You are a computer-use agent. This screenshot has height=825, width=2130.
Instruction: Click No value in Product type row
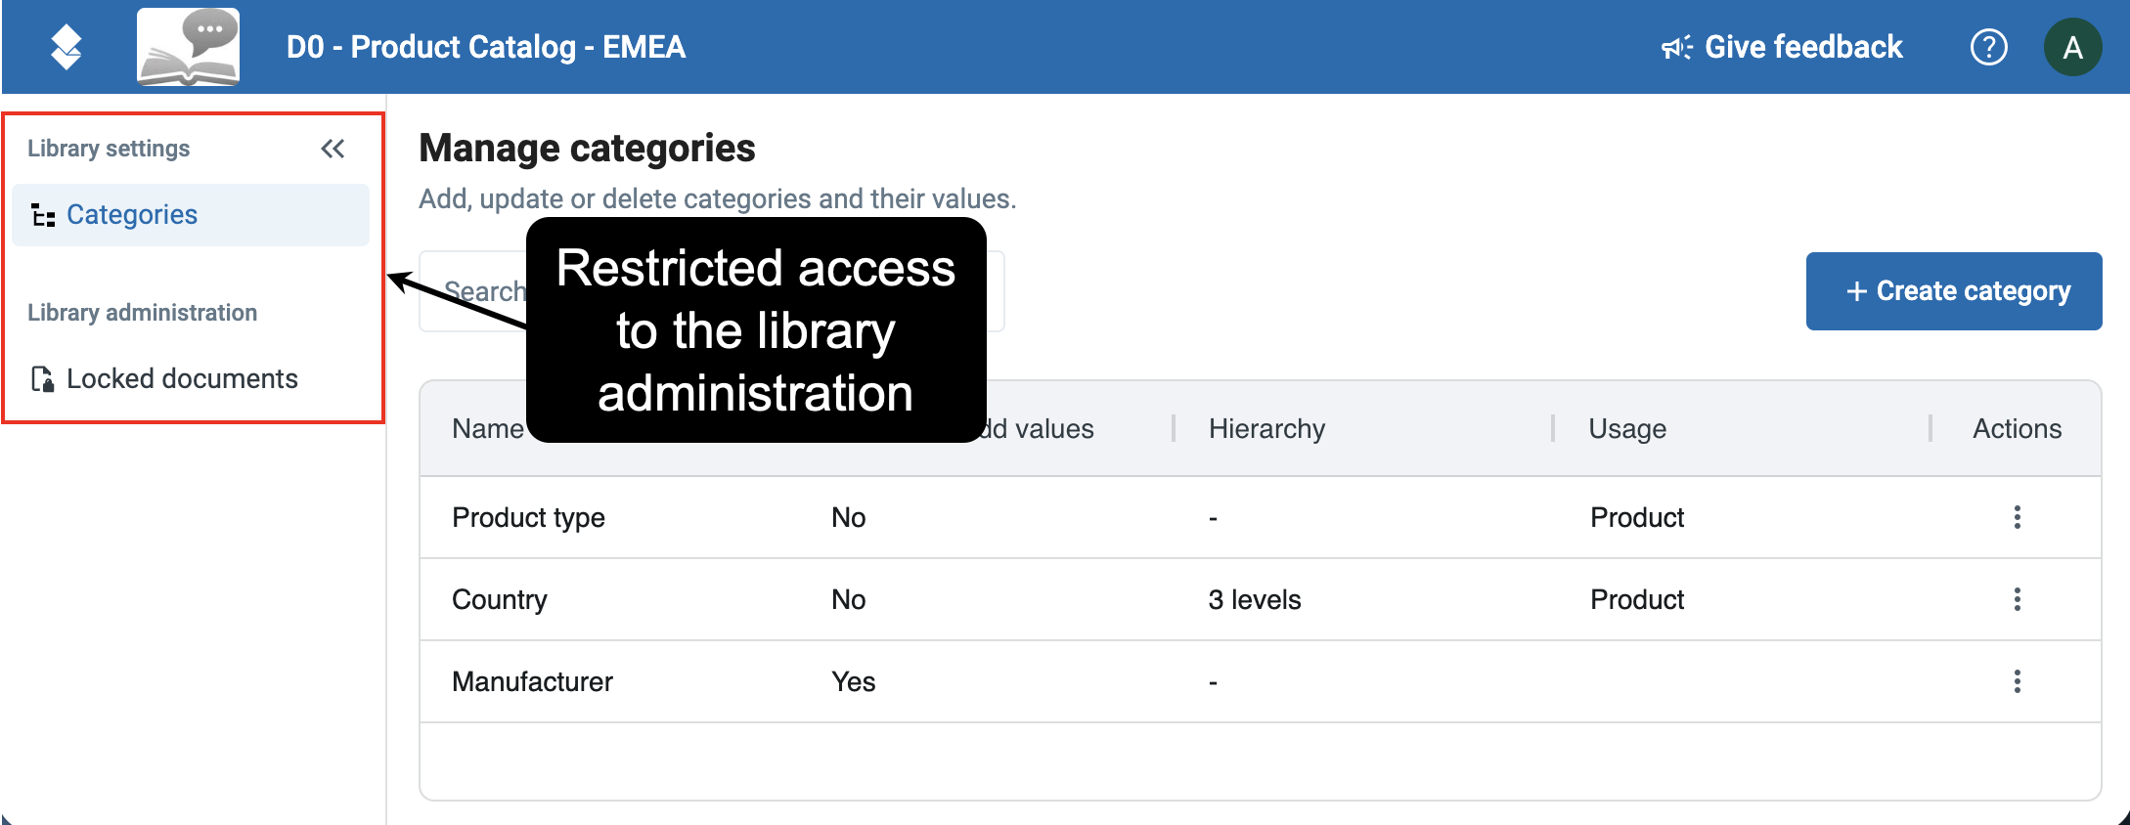coord(848,517)
